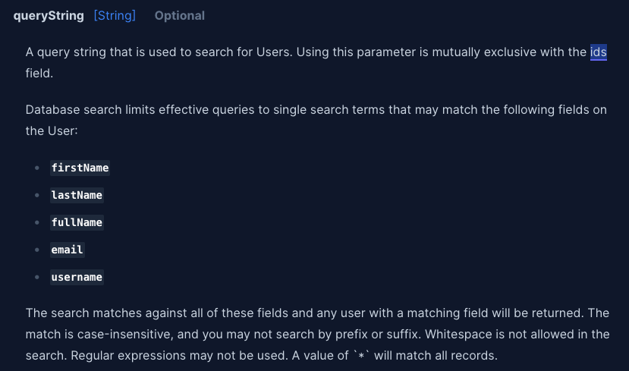
Task: Click the 'A query string' description sentence
Action: (316, 62)
